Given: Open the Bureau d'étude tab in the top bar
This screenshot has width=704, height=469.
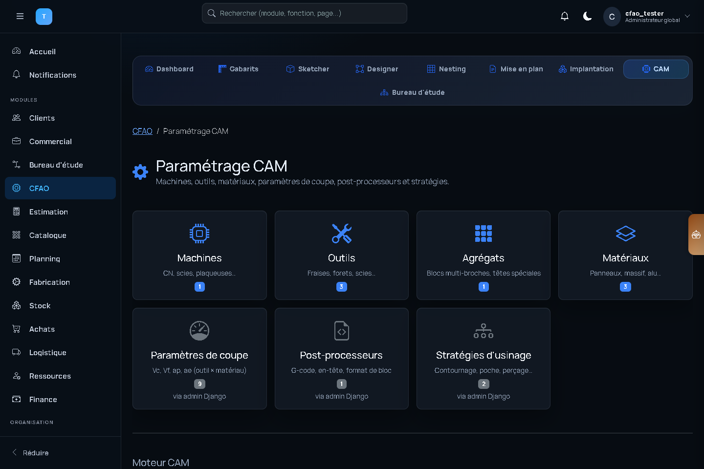Looking at the screenshot, I should [413, 92].
